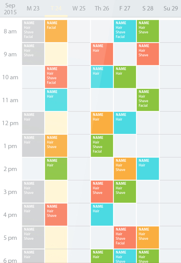This screenshot has width=181, height=263.
Task: Open Tuesday 8 am orange Facial appointment
Action: 56,31
